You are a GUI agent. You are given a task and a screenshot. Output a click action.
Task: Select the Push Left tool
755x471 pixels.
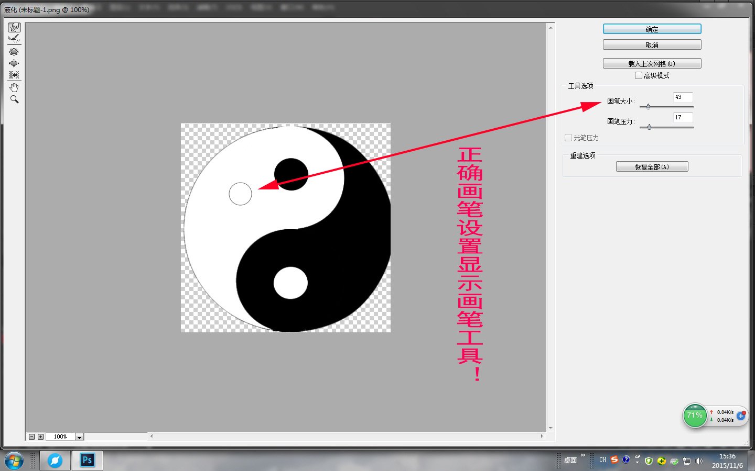tap(14, 75)
